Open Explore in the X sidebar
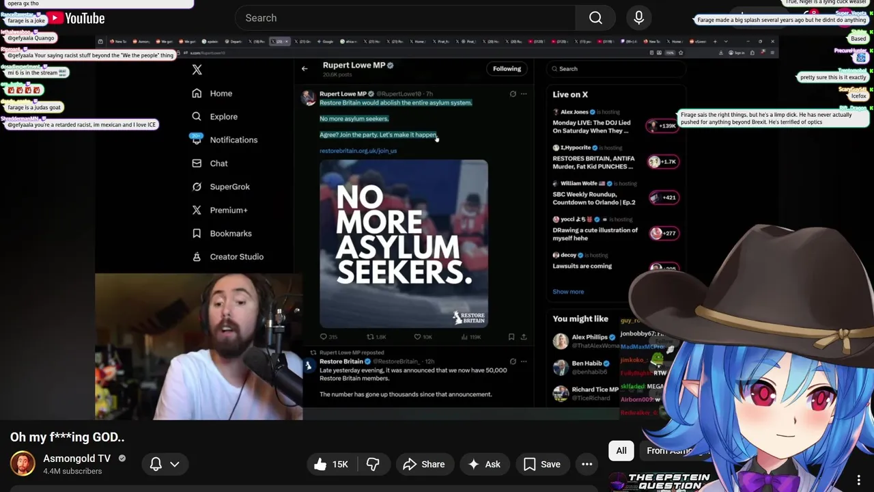The height and width of the screenshot is (492, 874). (224, 117)
